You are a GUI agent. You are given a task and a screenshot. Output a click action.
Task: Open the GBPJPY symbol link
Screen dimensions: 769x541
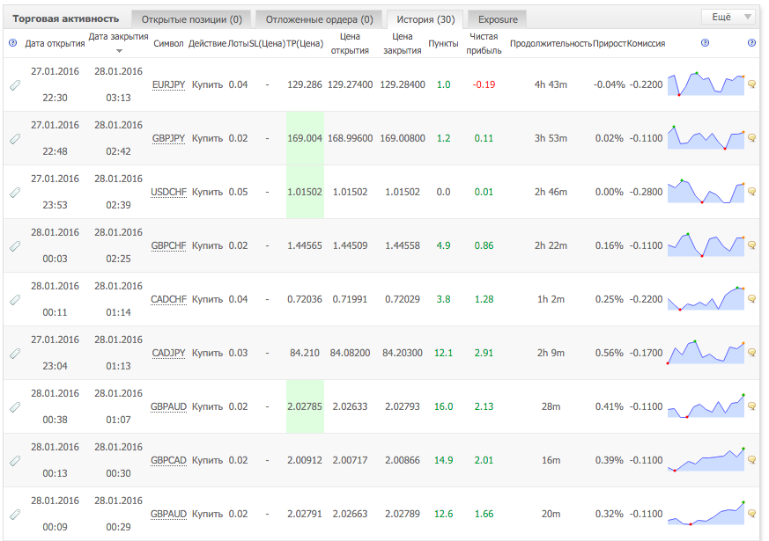pos(169,139)
